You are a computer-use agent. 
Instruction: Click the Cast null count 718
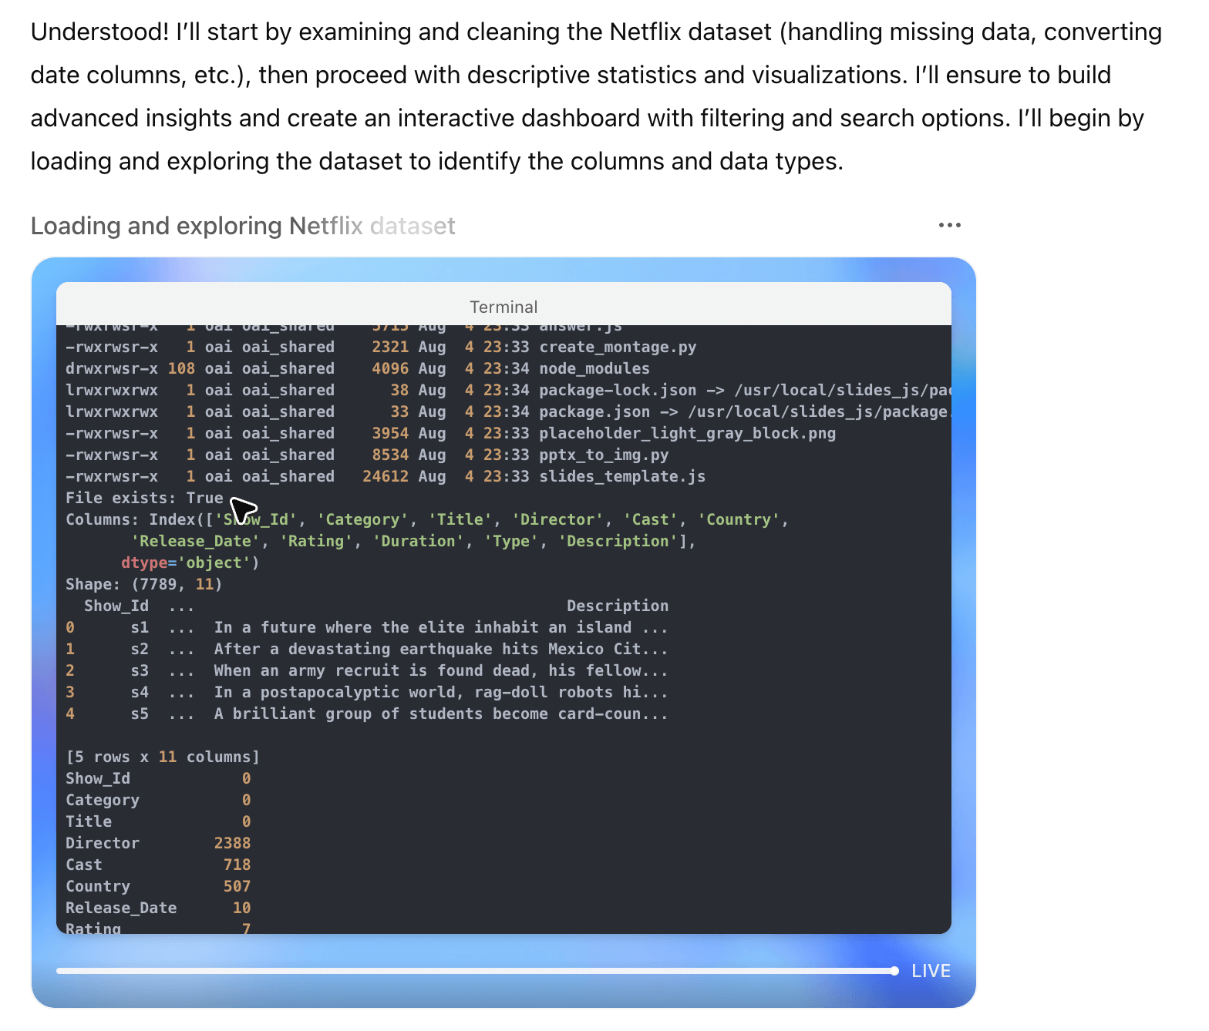237,865
